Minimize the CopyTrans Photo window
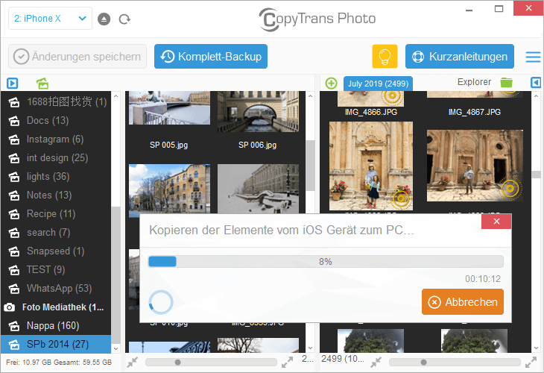The width and height of the screenshot is (544, 373). (469, 10)
